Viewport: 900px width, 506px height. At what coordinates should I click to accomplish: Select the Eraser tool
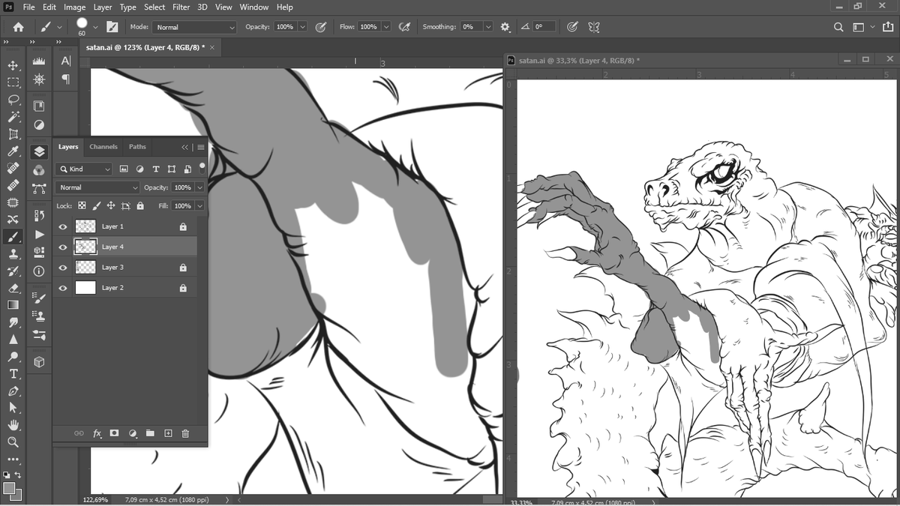tap(13, 288)
